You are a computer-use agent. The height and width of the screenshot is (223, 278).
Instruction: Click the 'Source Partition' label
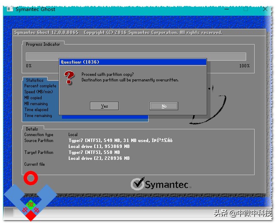tap(39, 140)
